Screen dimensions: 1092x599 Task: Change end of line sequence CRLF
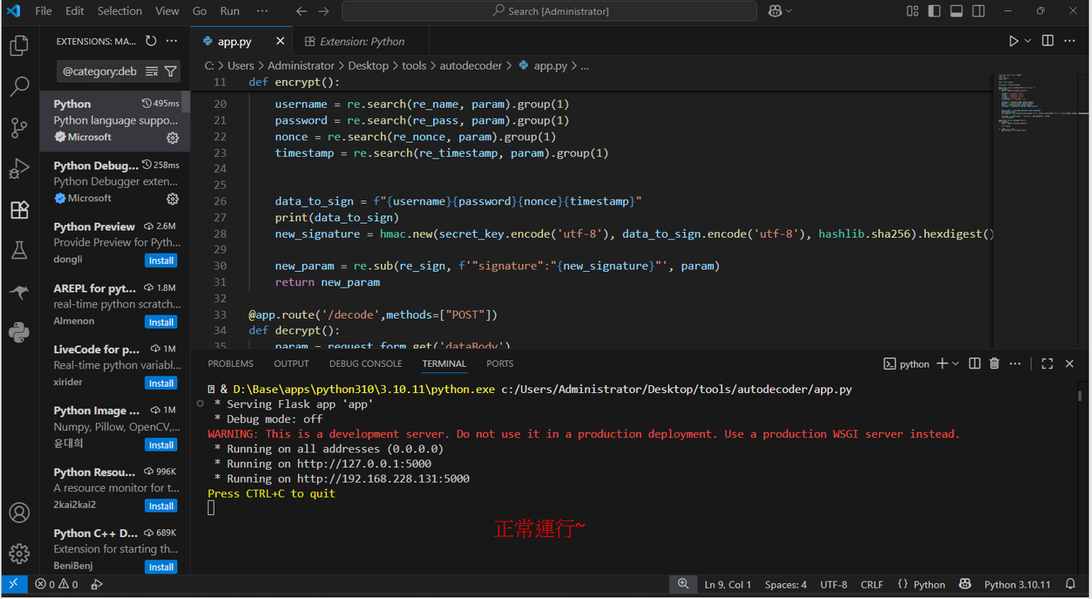pos(872,585)
